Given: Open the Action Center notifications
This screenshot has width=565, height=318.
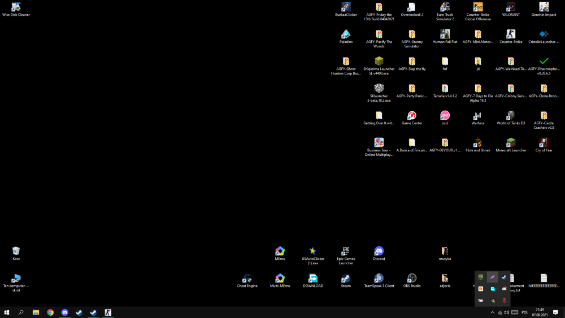Looking at the screenshot, I should tap(555, 312).
